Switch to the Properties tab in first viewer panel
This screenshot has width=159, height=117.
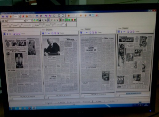pos(10,30)
